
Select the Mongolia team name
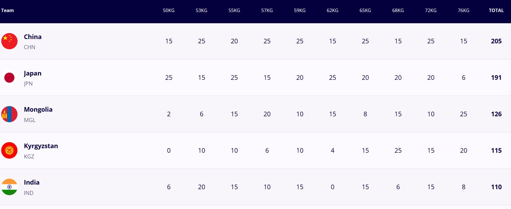38,109
